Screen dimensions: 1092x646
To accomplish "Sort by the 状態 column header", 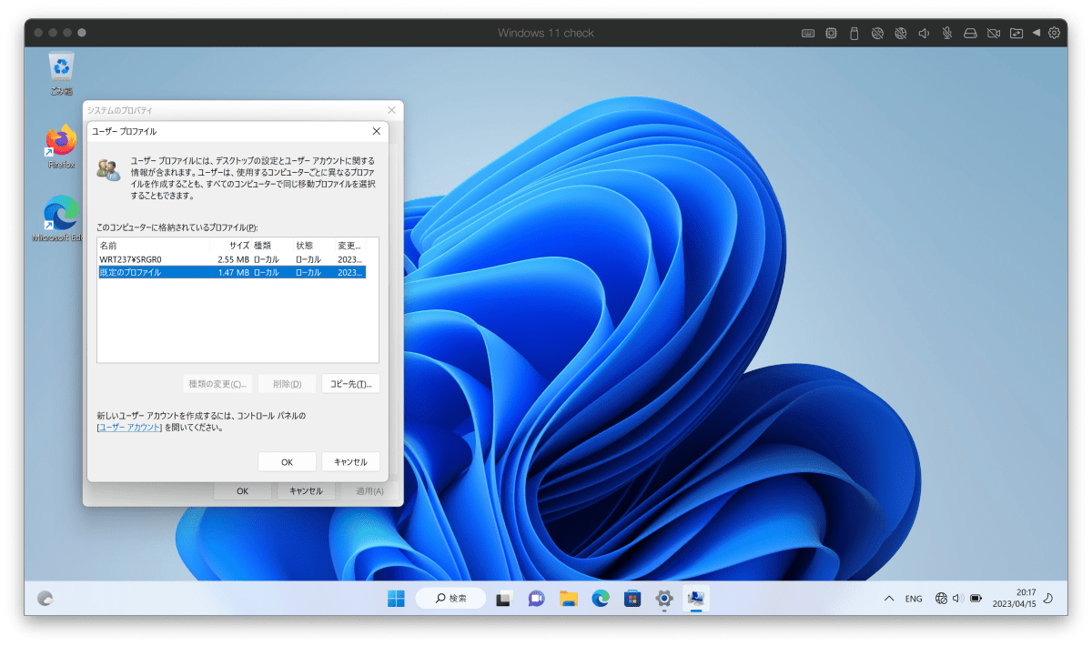I will pos(315,246).
